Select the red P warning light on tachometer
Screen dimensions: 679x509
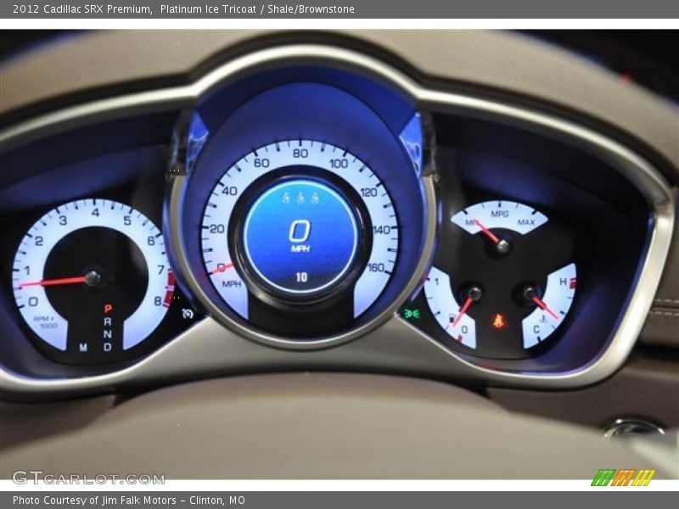[x=107, y=308]
